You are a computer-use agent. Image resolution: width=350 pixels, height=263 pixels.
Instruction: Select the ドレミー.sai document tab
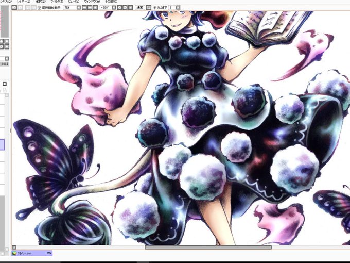point(32,253)
